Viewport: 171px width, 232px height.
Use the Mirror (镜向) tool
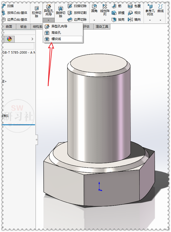click(x=134, y=19)
